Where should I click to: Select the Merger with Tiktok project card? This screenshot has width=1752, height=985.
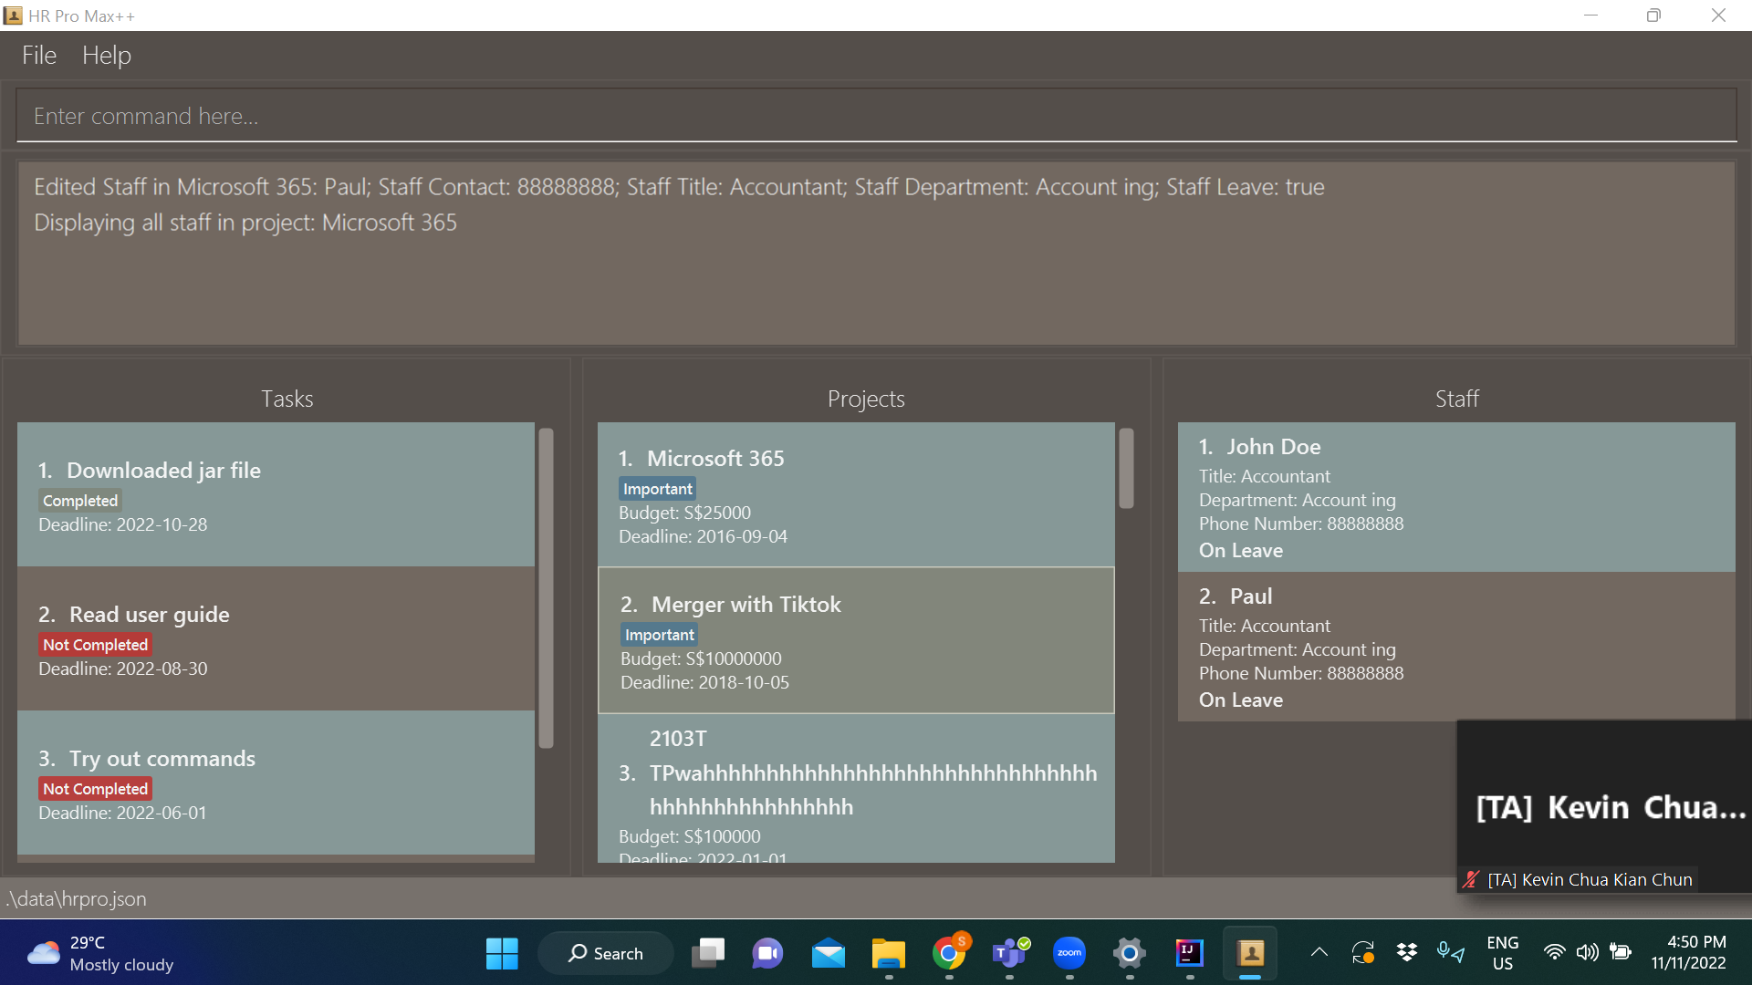(x=855, y=640)
